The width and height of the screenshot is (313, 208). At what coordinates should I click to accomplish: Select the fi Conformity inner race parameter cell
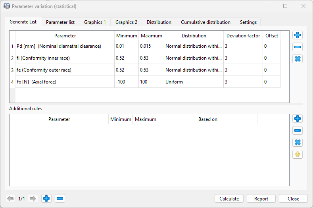click(65, 58)
